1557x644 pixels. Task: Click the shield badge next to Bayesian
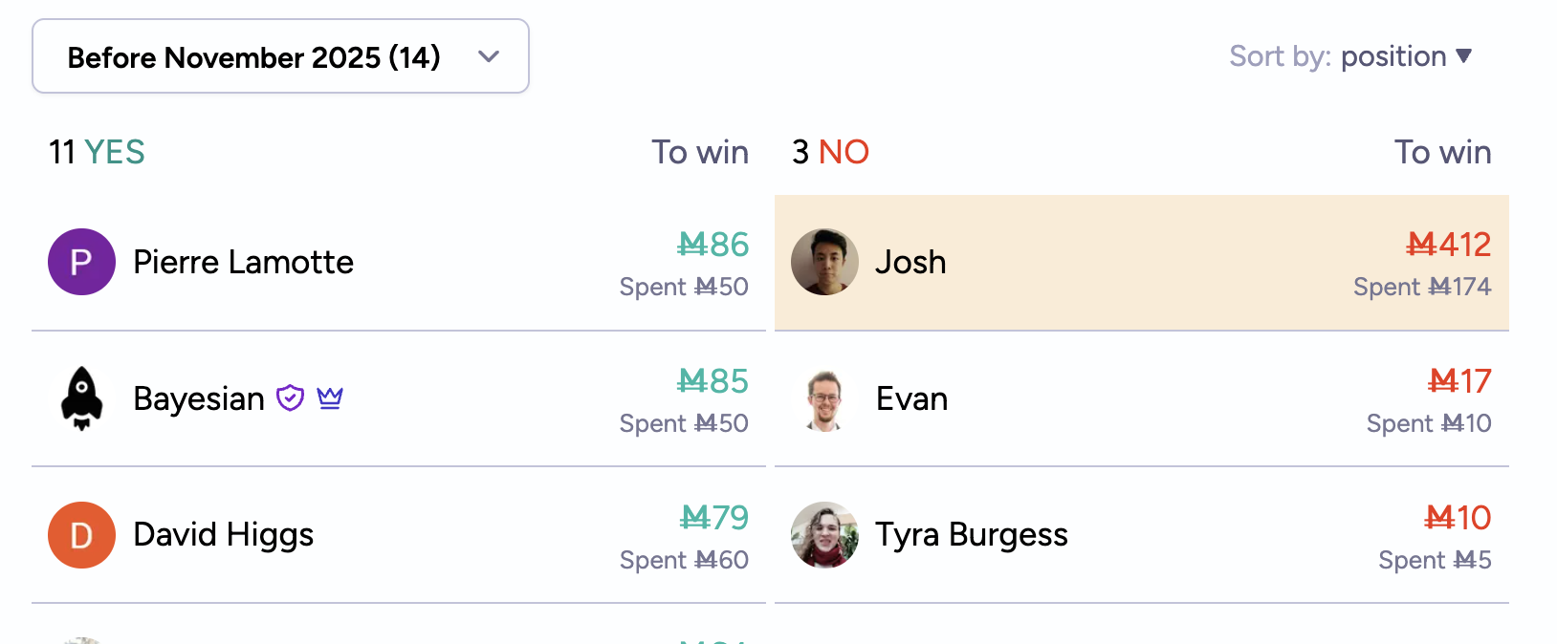coord(290,397)
